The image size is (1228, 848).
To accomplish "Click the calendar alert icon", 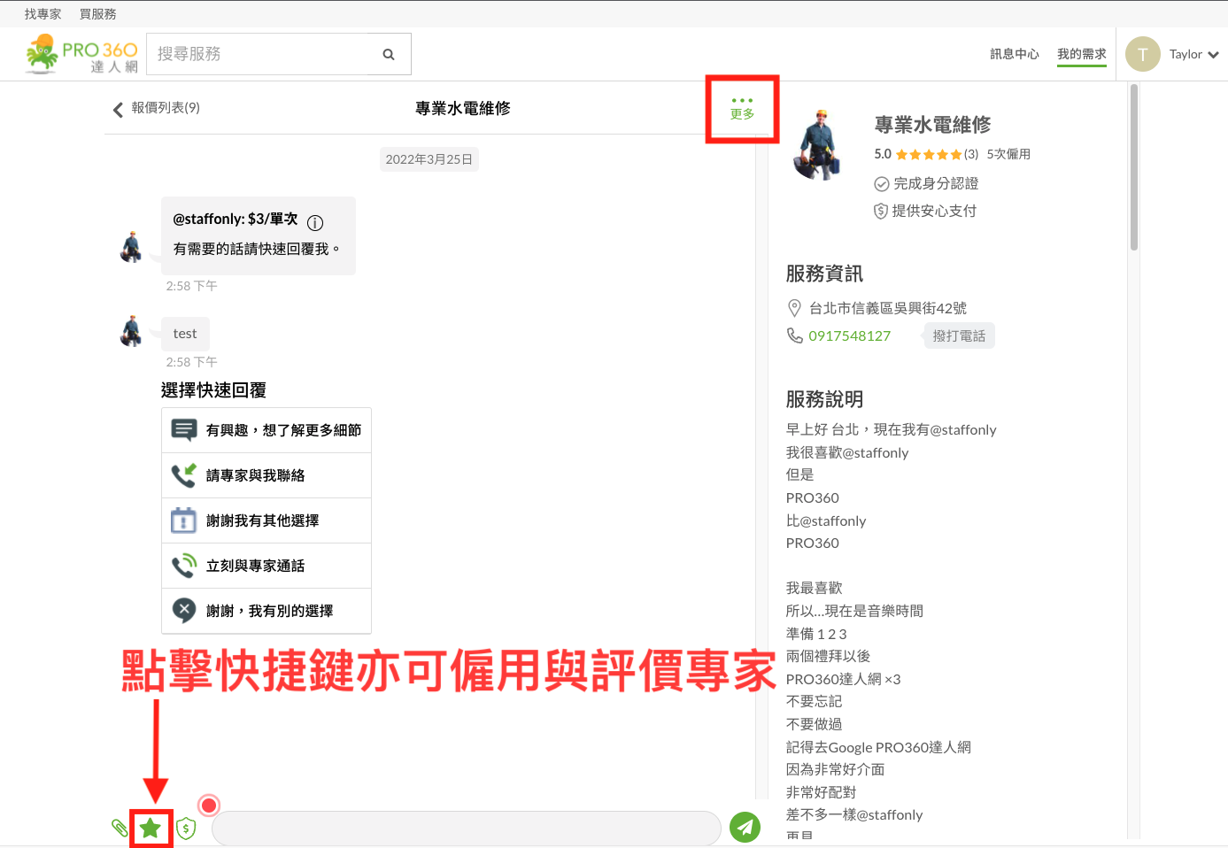I will [x=183, y=520].
